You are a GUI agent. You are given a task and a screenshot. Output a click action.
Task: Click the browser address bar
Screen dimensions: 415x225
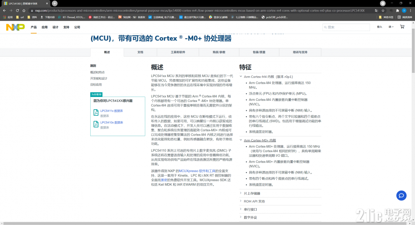click(200, 11)
